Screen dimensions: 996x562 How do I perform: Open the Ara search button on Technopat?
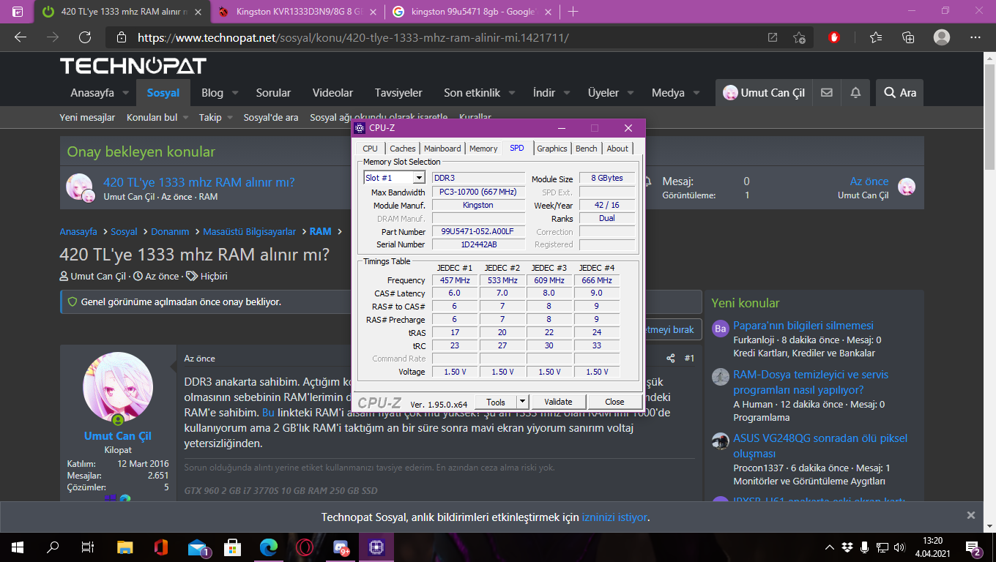click(x=900, y=93)
